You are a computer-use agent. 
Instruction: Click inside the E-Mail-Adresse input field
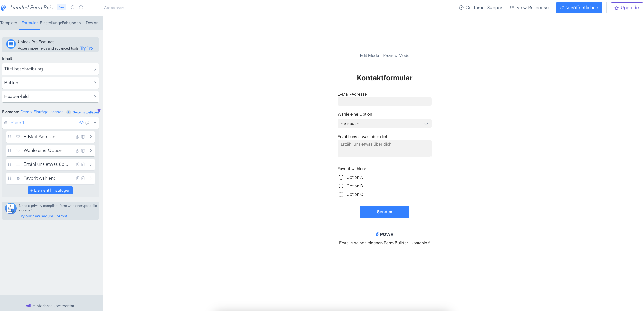[384, 101]
